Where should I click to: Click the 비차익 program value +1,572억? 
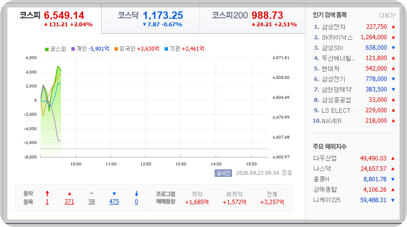click(x=234, y=202)
